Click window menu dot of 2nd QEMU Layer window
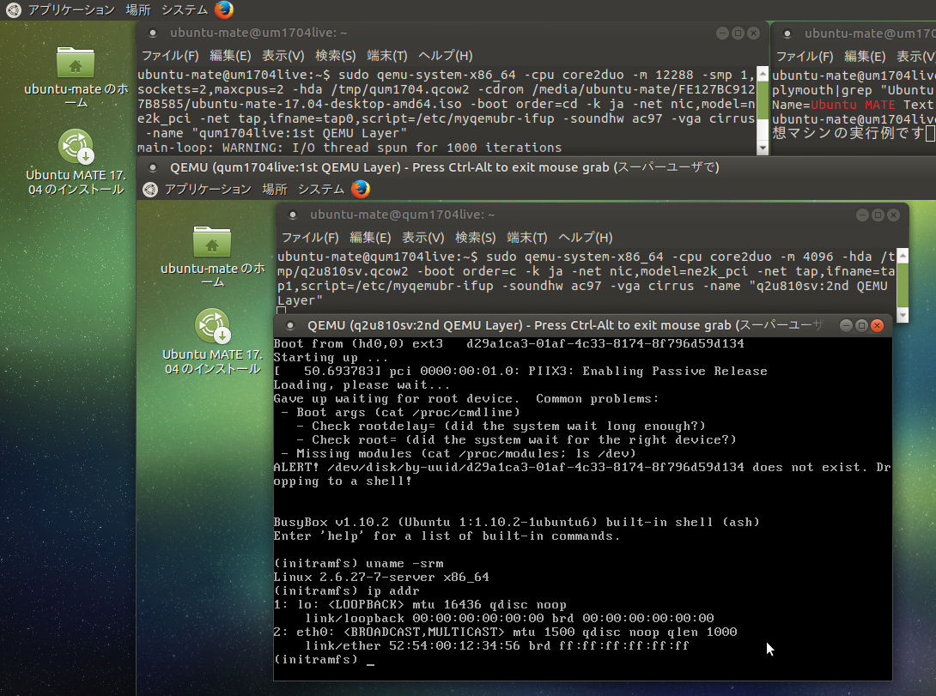 290,325
